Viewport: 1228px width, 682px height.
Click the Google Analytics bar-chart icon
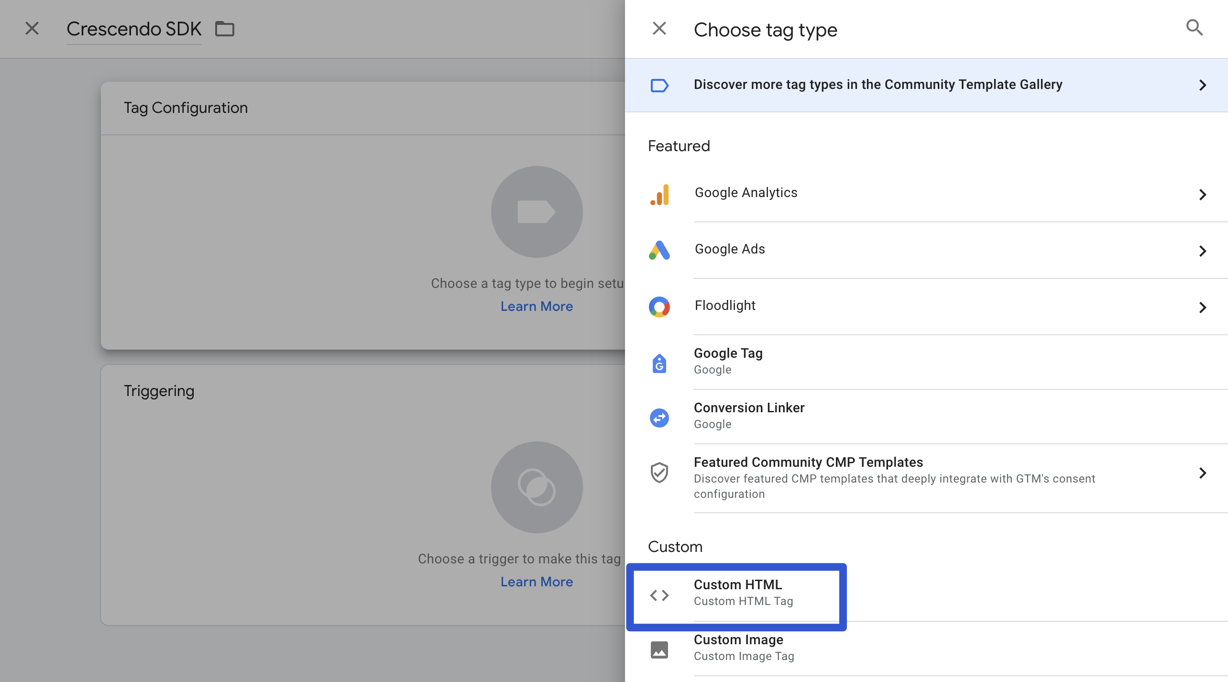click(659, 195)
